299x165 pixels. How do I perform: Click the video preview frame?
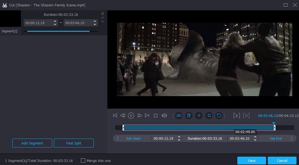click(x=204, y=59)
